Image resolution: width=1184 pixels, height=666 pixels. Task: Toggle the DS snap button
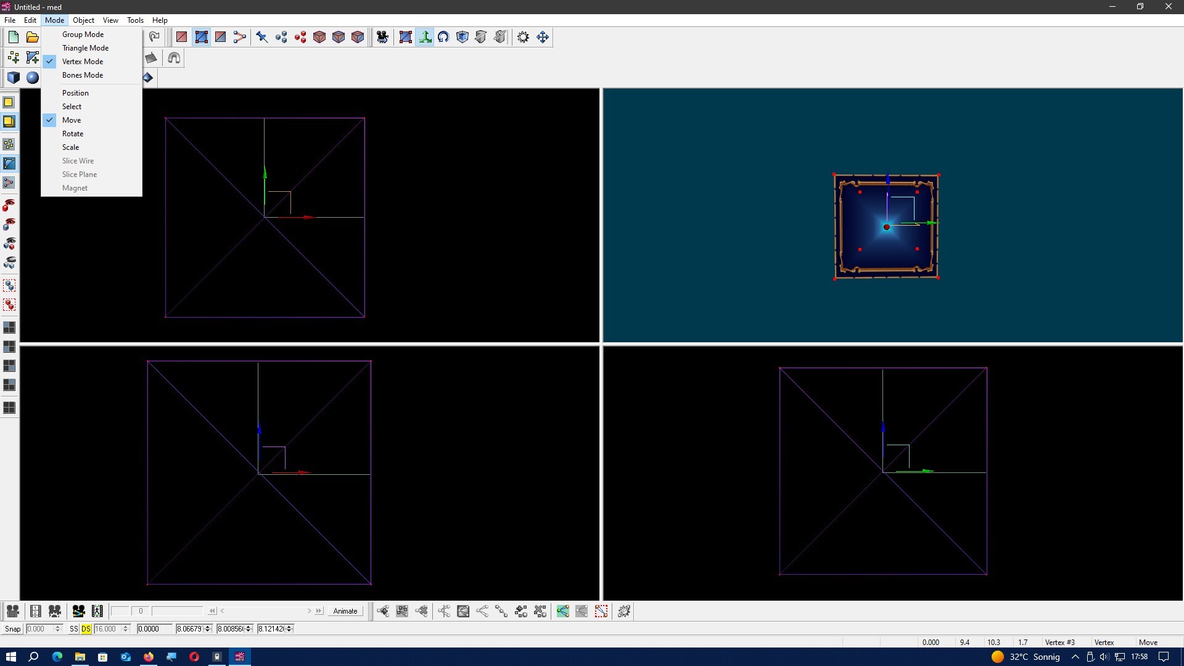[86, 628]
